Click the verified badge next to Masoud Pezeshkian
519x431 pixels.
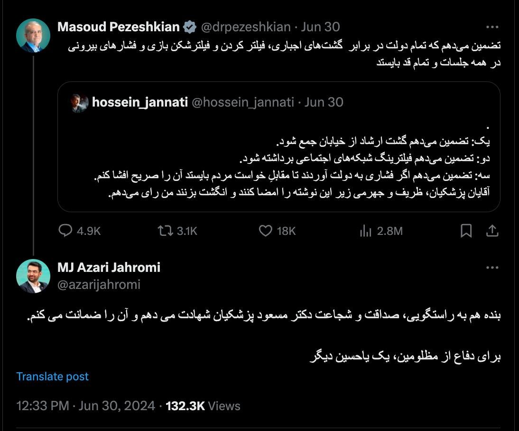pyautogui.click(x=190, y=27)
